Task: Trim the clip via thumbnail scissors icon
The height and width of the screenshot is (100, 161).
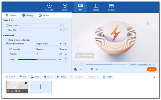Action: pyautogui.click(x=19, y=91)
